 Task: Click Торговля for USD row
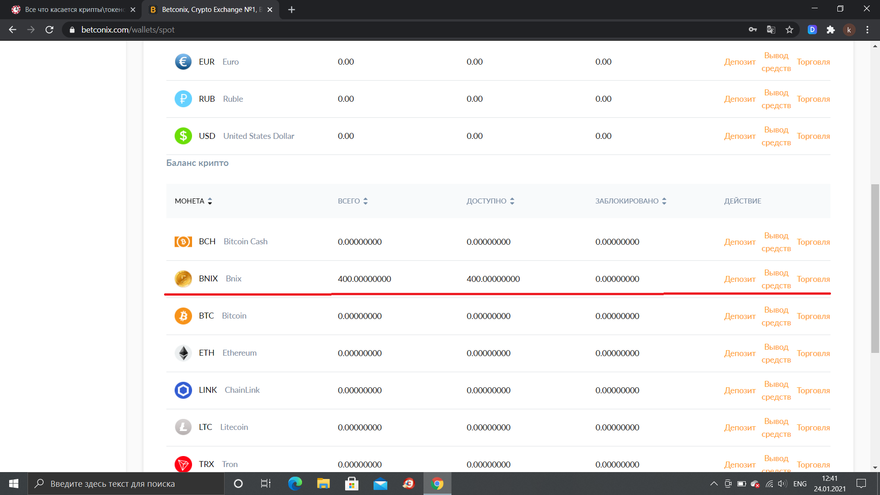click(813, 136)
